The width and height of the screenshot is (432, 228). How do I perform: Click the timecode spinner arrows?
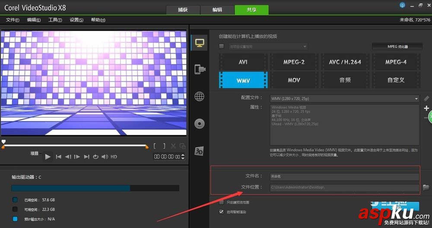point(183,157)
